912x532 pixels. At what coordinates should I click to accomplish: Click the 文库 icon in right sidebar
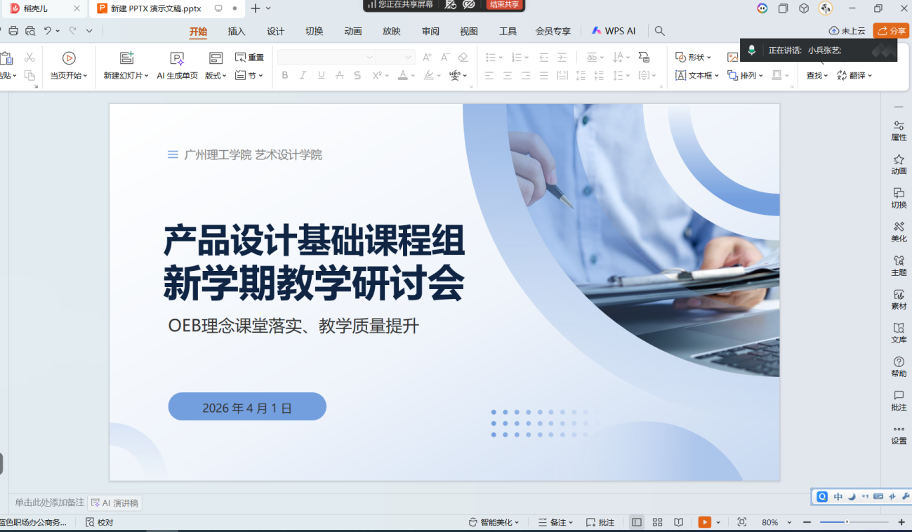(x=899, y=328)
